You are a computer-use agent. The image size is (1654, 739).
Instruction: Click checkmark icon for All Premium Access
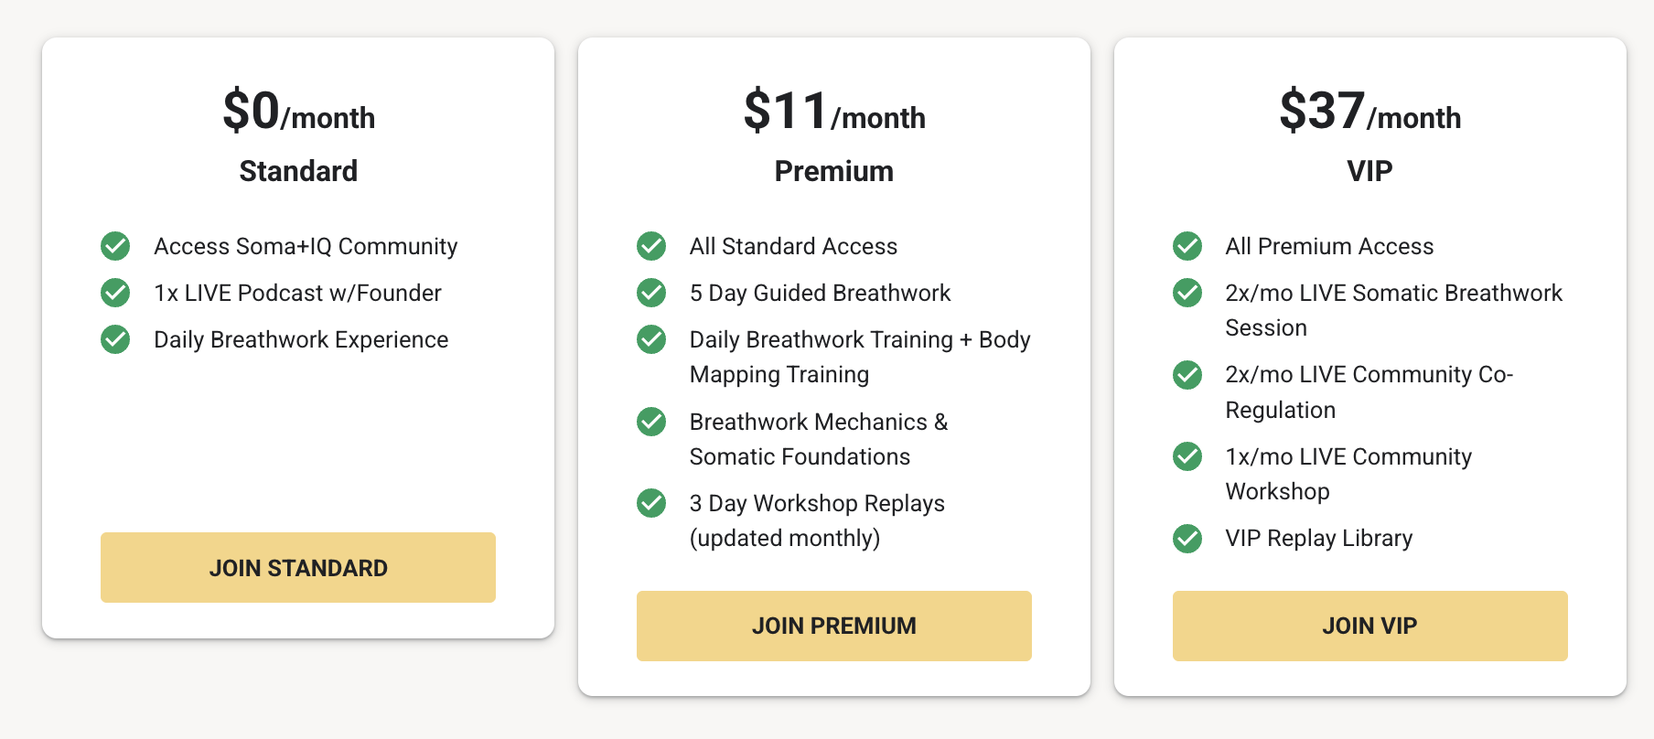click(1187, 246)
